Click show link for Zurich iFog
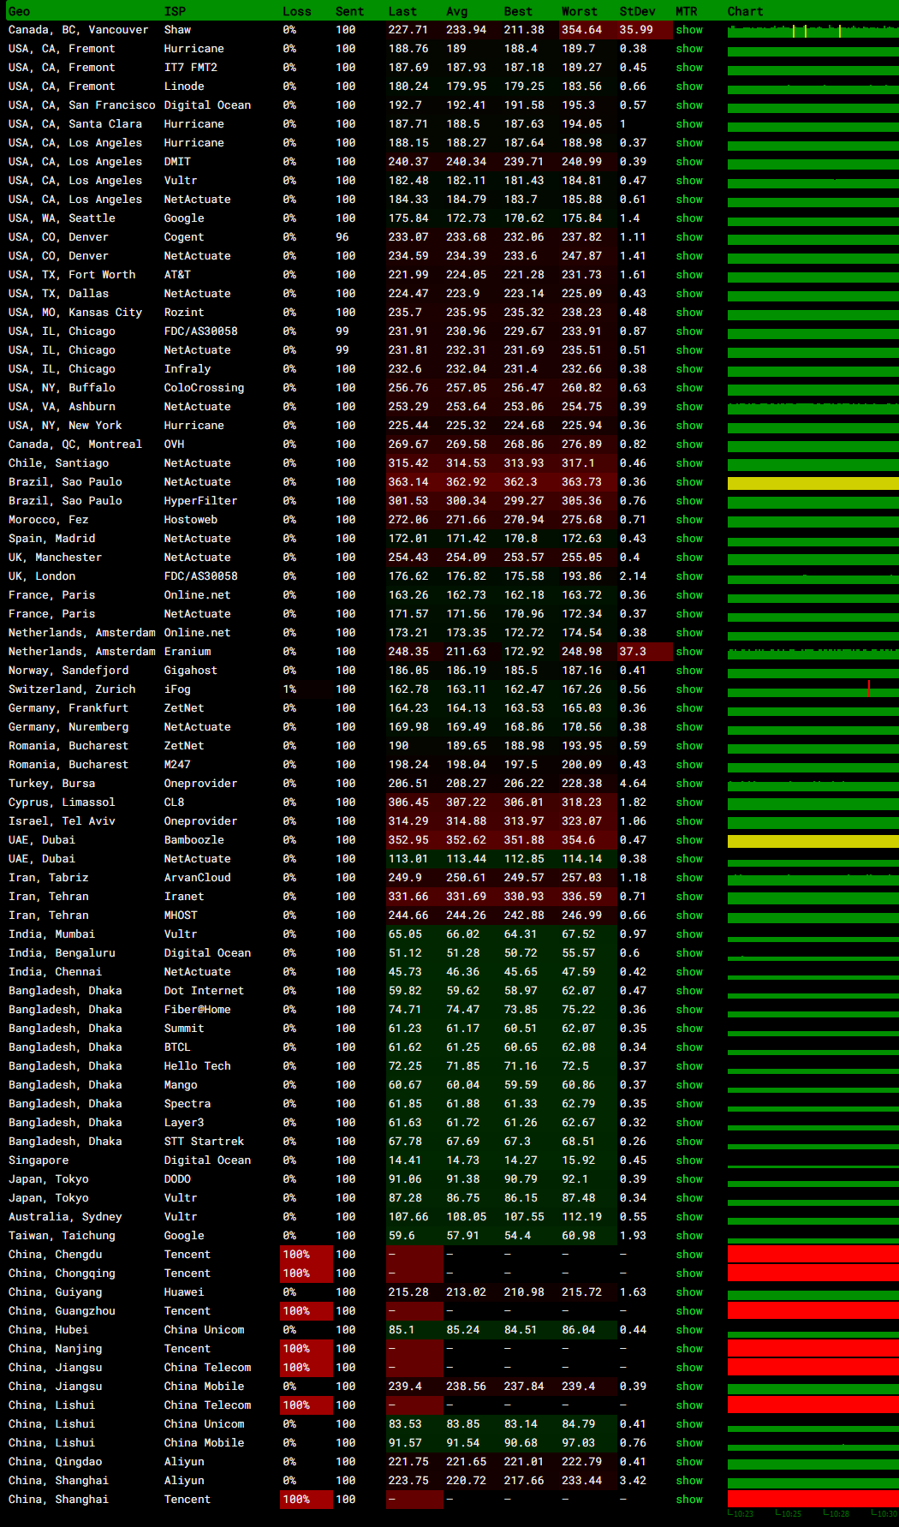This screenshot has height=1527, width=899. (x=688, y=689)
